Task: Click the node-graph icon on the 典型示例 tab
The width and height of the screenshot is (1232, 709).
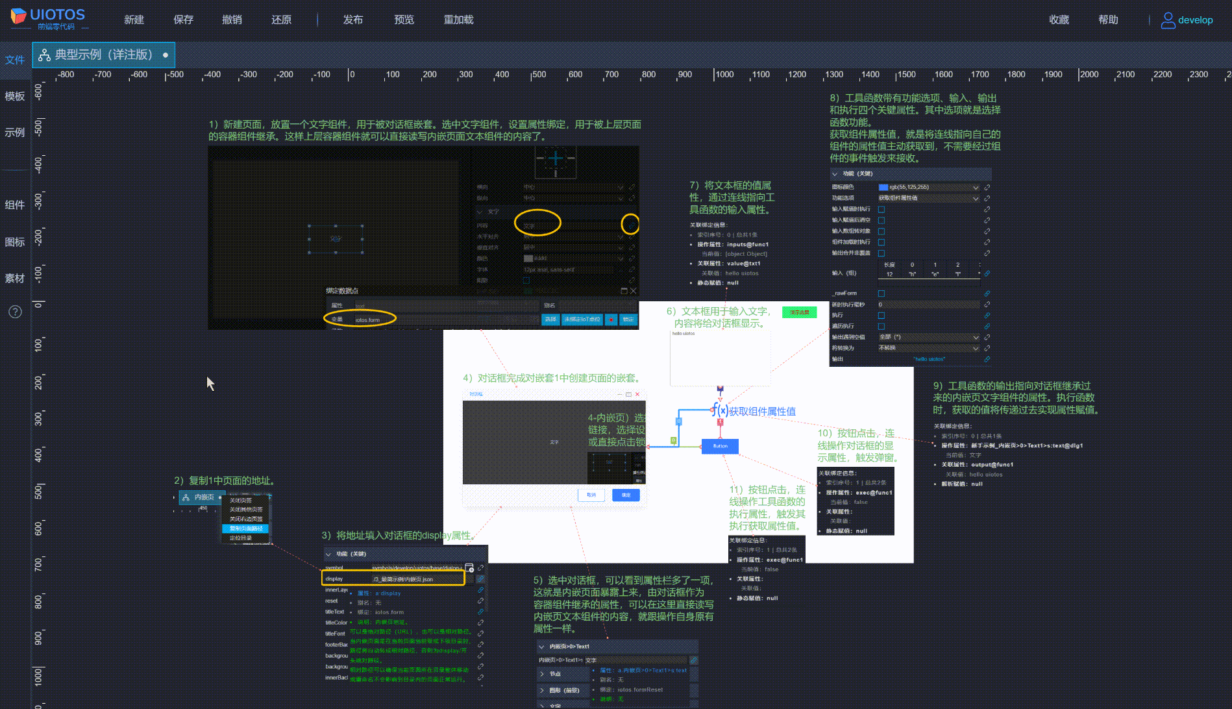Action: pyautogui.click(x=44, y=55)
